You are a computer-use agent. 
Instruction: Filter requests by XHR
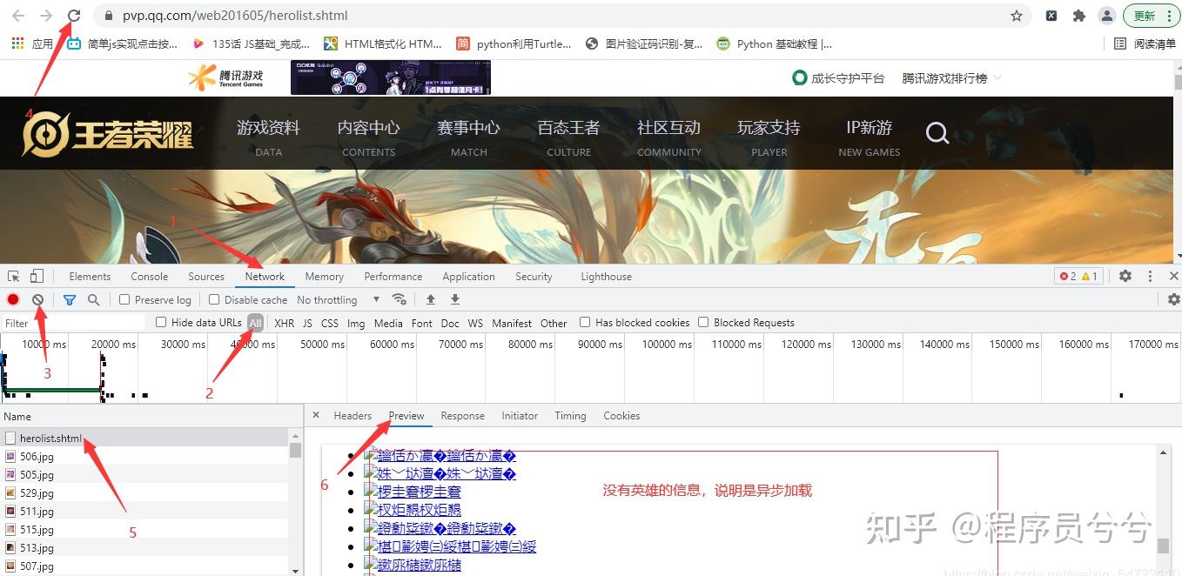tap(284, 323)
